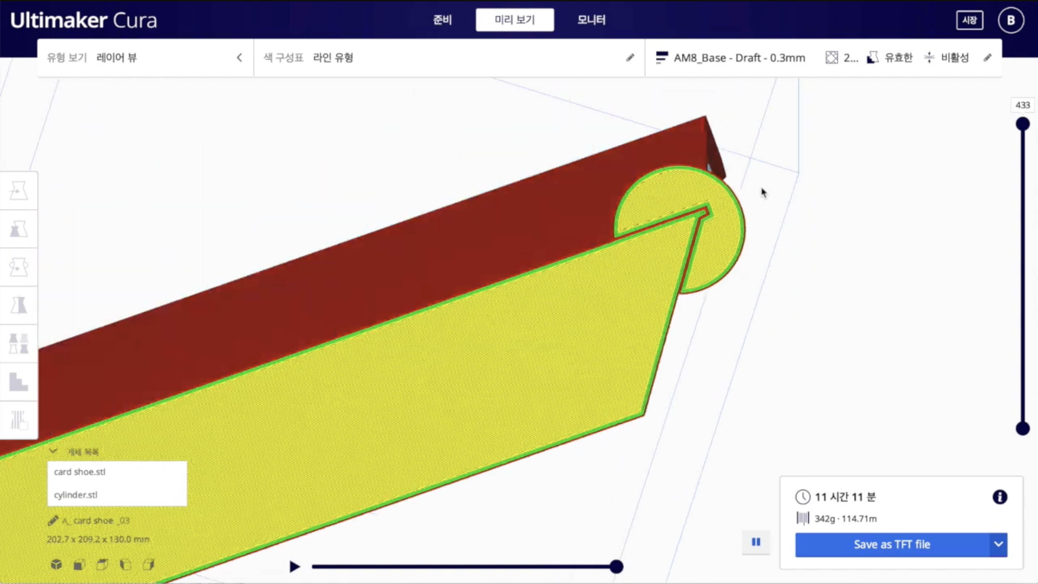
Task: Collapse the 개체 목록 object list
Action: point(53,451)
